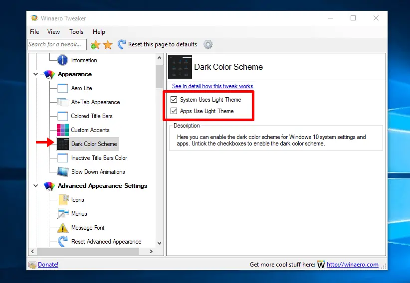The width and height of the screenshot is (410, 283).
Task: Open the File menu
Action: pos(34,32)
